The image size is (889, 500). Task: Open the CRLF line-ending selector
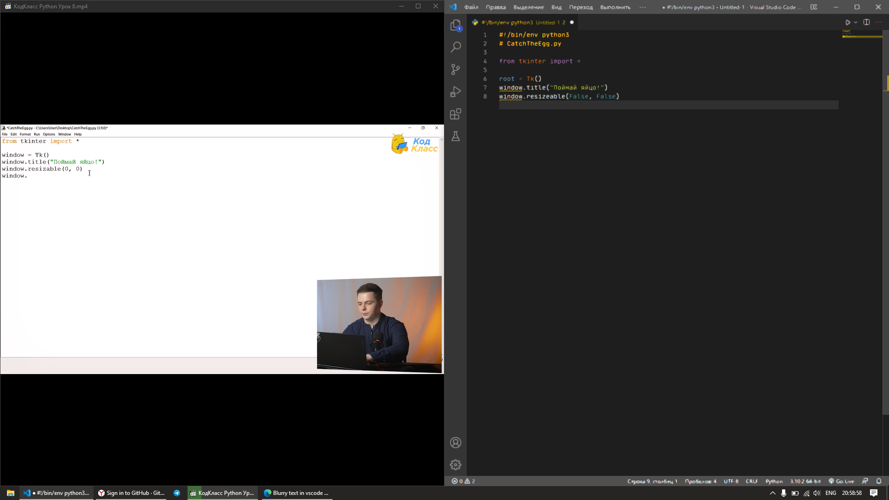751,481
